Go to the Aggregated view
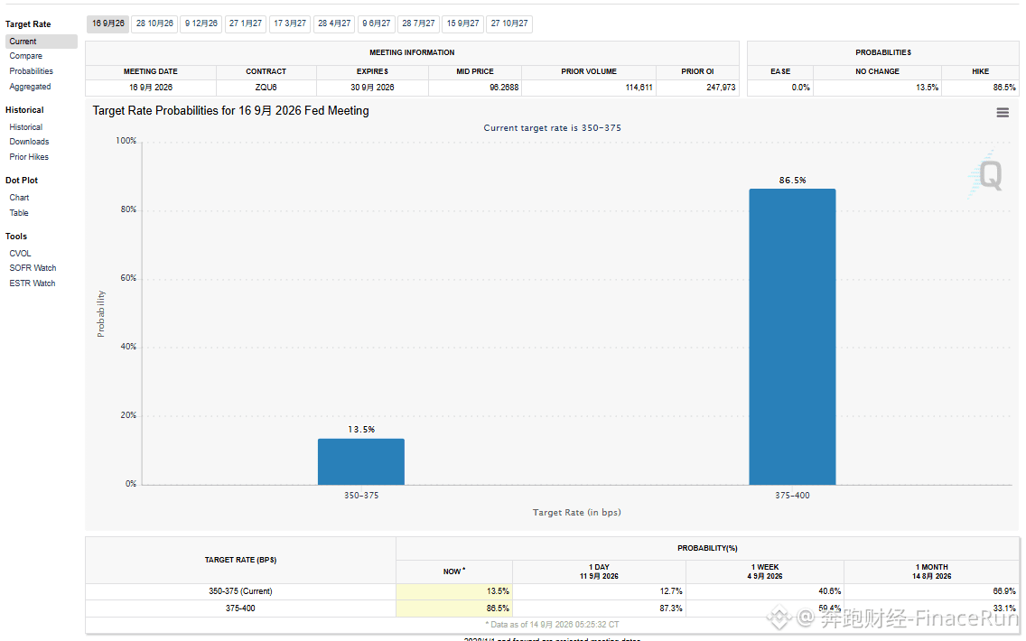This screenshot has height=641, width=1026. tap(30, 87)
